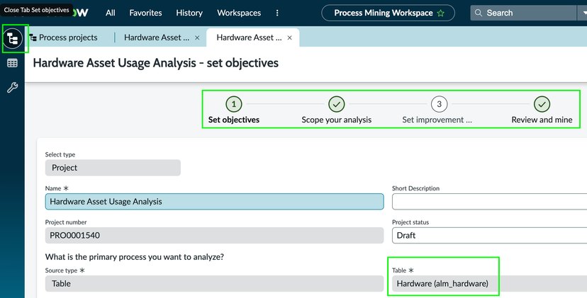Viewport: 587px width, 298px height.
Task: Go to step 3 Set improvement
Action: [439, 105]
